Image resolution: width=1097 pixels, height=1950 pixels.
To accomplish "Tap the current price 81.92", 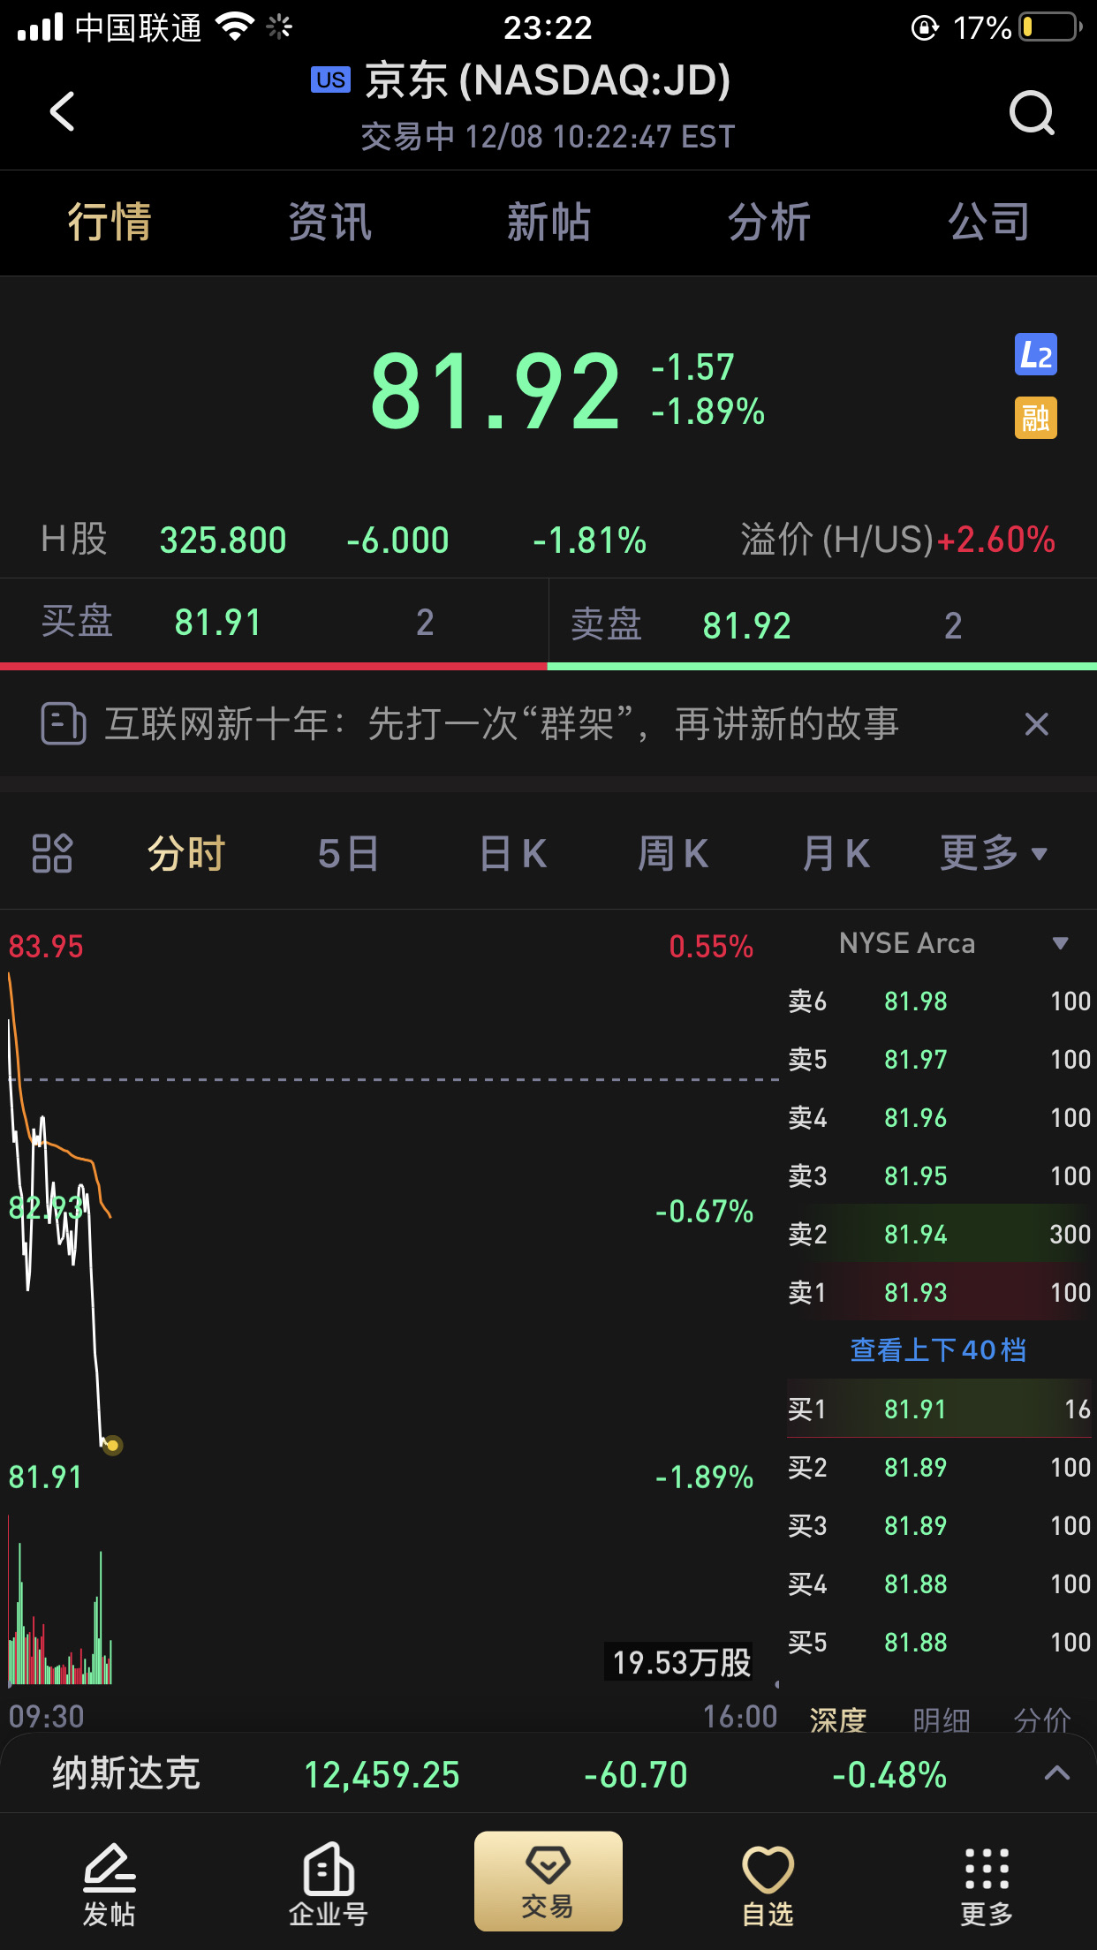I will click(x=496, y=390).
